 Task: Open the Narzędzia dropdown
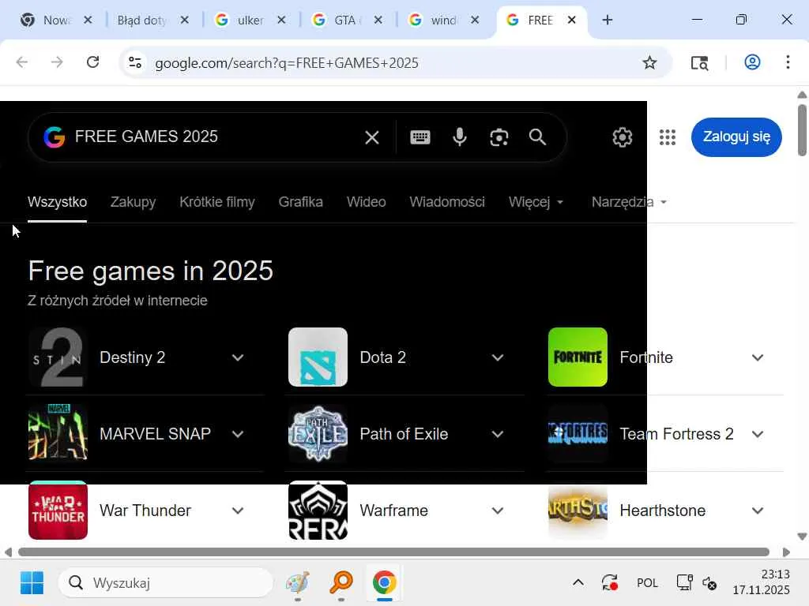click(629, 202)
